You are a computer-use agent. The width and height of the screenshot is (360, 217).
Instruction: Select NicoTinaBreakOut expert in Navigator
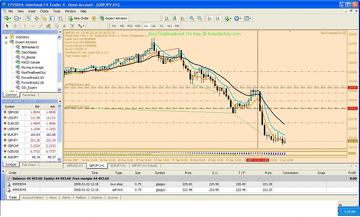(33, 73)
